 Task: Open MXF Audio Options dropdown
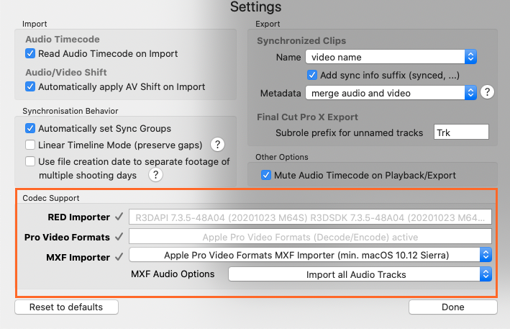tap(360, 274)
